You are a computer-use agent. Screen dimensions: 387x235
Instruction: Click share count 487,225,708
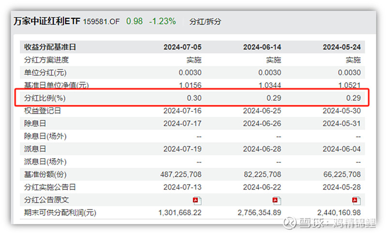[x=181, y=175]
